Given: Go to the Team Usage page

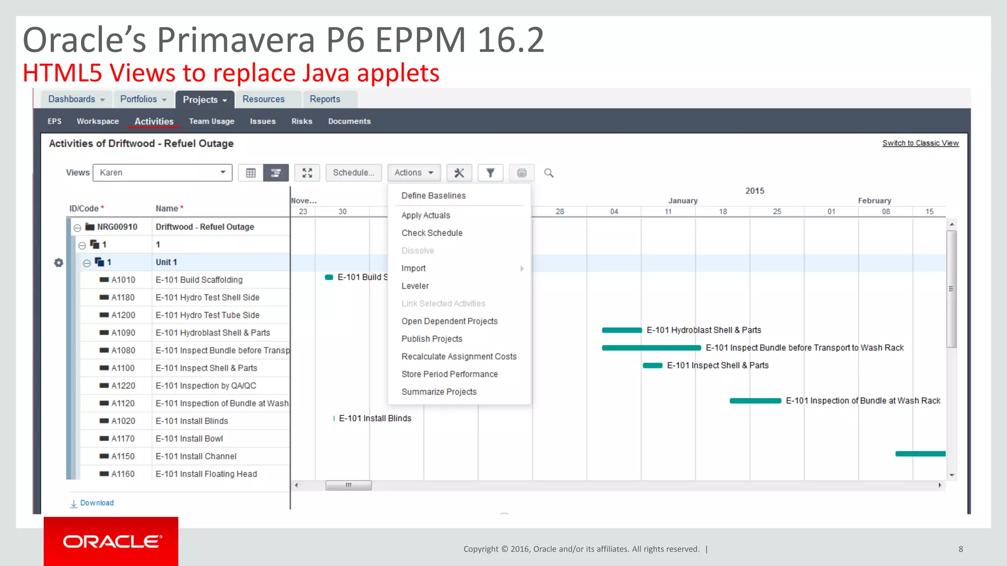Looking at the screenshot, I should pyautogui.click(x=212, y=121).
